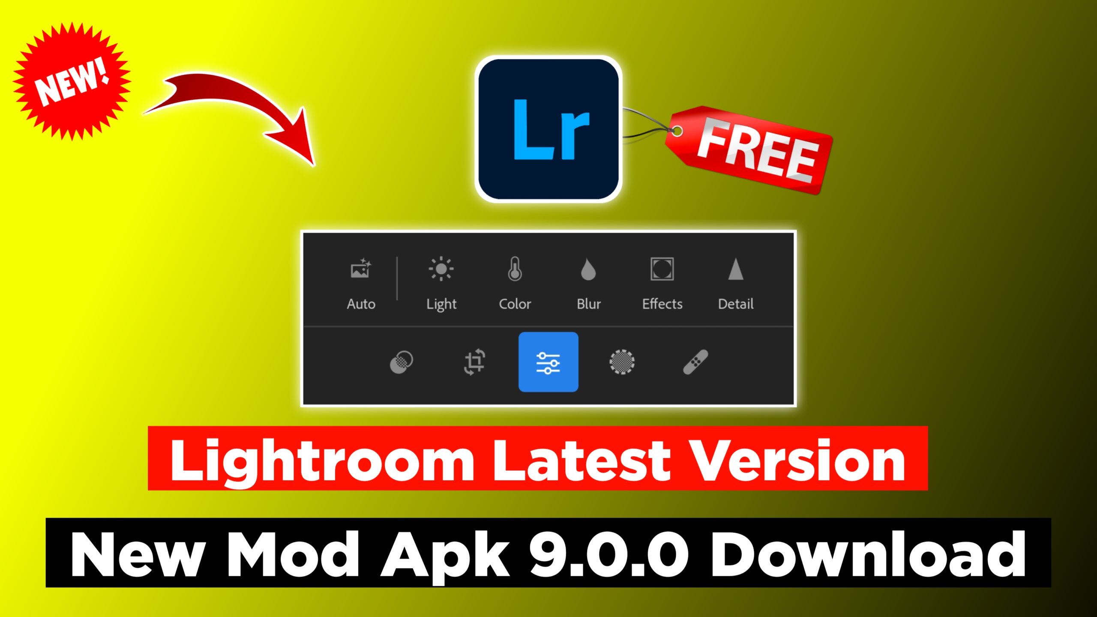Select the Healing brush tool
The width and height of the screenshot is (1097, 617).
(695, 363)
